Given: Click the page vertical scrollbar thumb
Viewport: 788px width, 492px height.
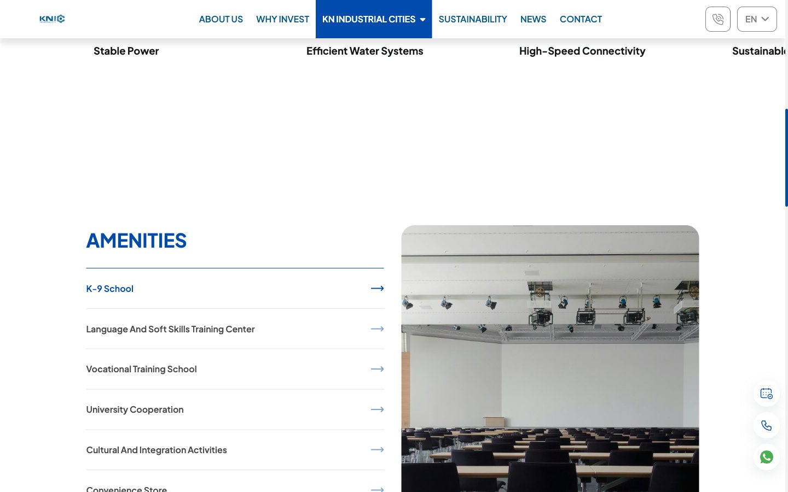Looking at the screenshot, I should [x=786, y=157].
